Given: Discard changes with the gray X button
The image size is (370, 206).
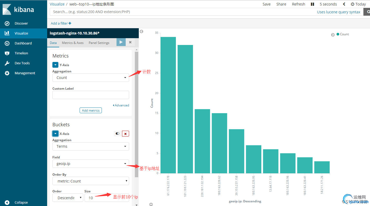Looking at the screenshot, I should tap(130, 42).
